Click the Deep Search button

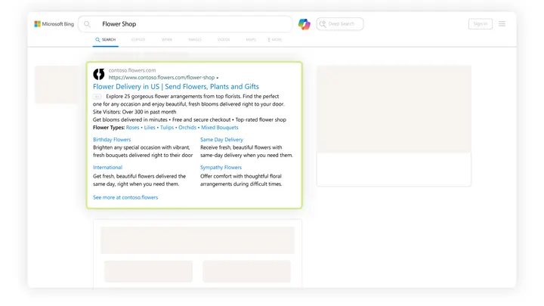click(x=340, y=24)
